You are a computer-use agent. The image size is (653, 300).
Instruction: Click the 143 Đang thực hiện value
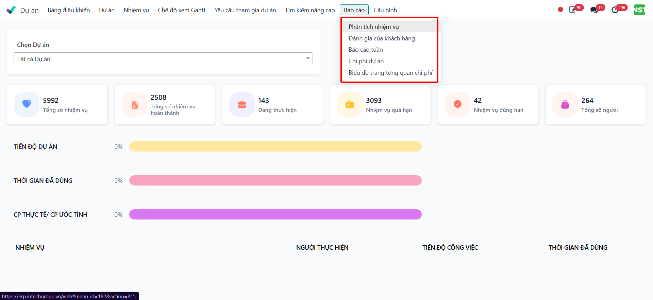264,101
